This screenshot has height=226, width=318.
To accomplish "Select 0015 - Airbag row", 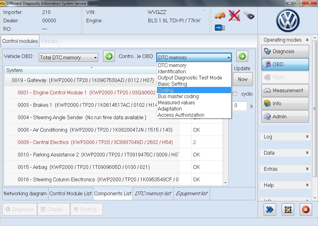I will point(113,167).
